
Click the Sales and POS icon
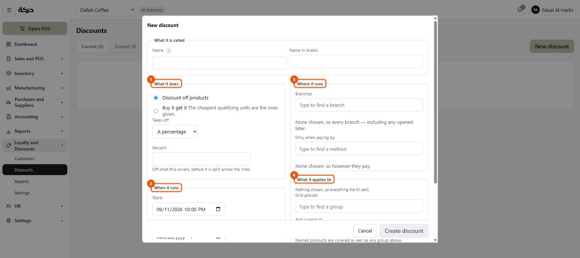click(x=9, y=59)
